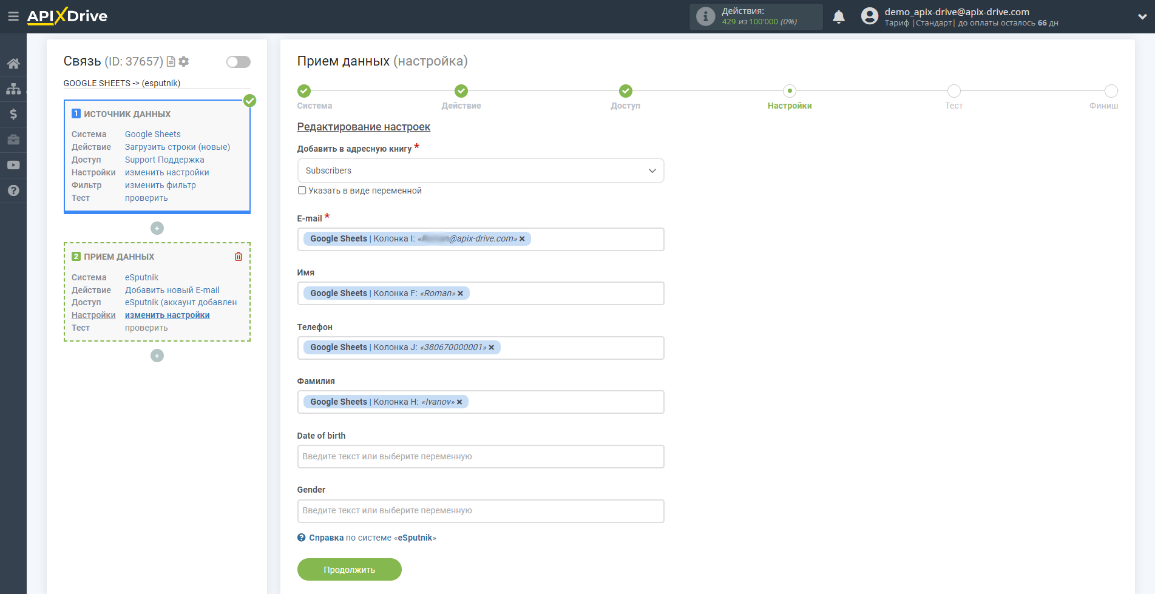Open the Subscribers address book dropdown
The height and width of the screenshot is (594, 1155).
[481, 170]
